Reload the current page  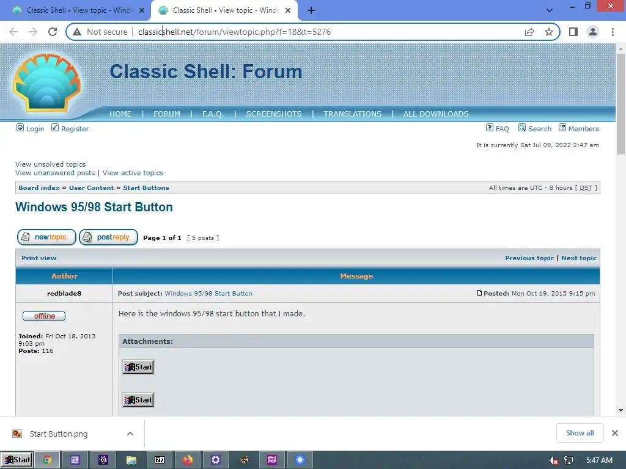pyautogui.click(x=53, y=32)
